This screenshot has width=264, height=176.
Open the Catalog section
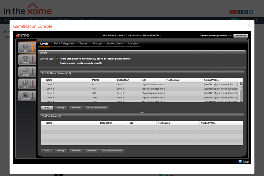tap(27, 72)
